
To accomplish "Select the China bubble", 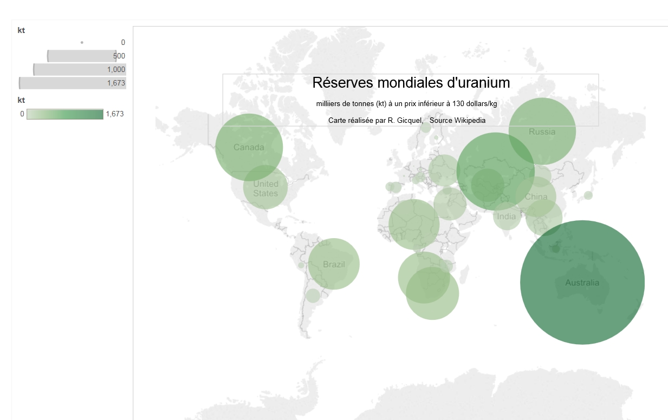I will [x=536, y=196].
